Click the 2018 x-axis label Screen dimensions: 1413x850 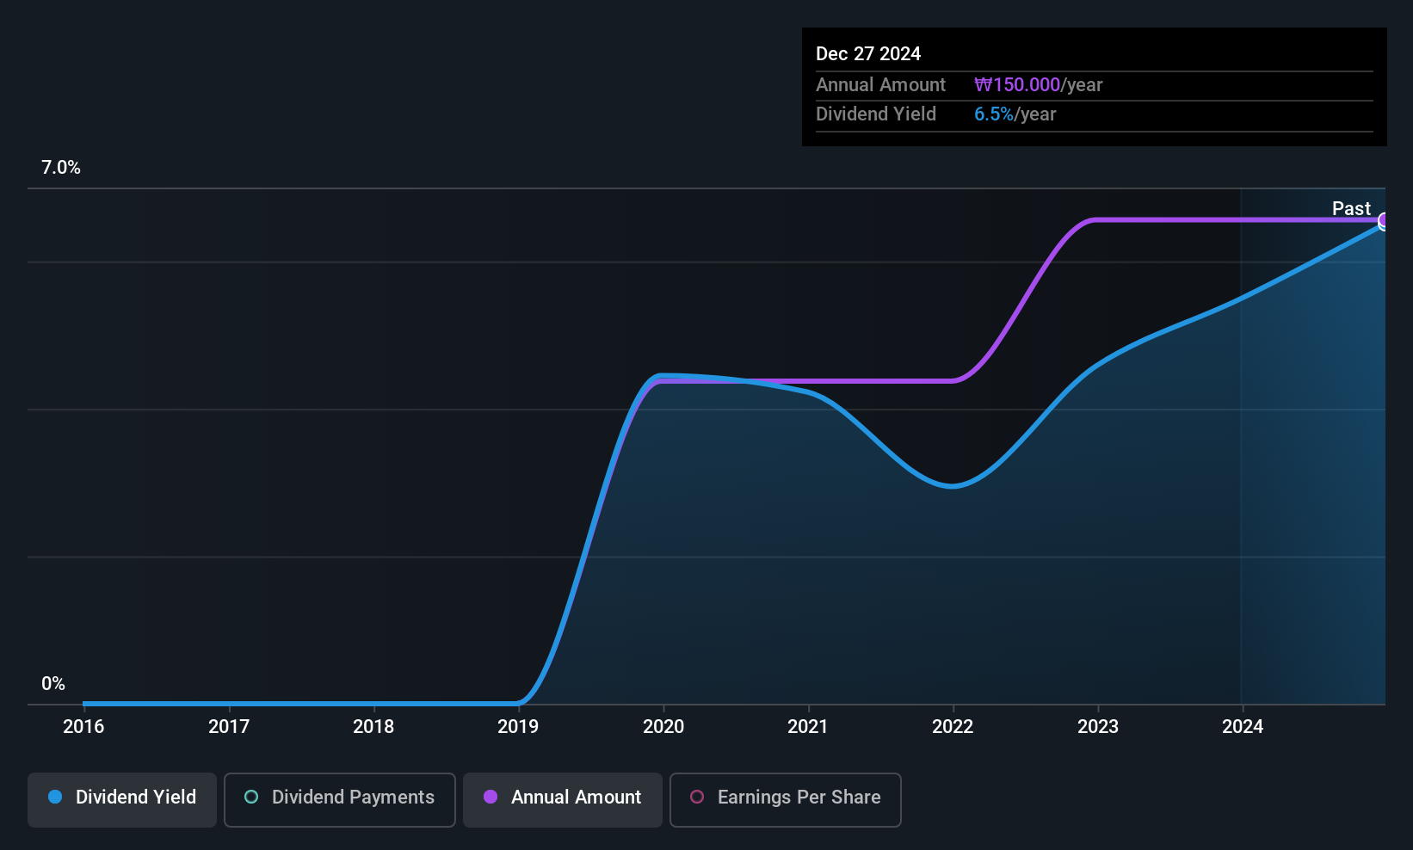pyautogui.click(x=373, y=727)
